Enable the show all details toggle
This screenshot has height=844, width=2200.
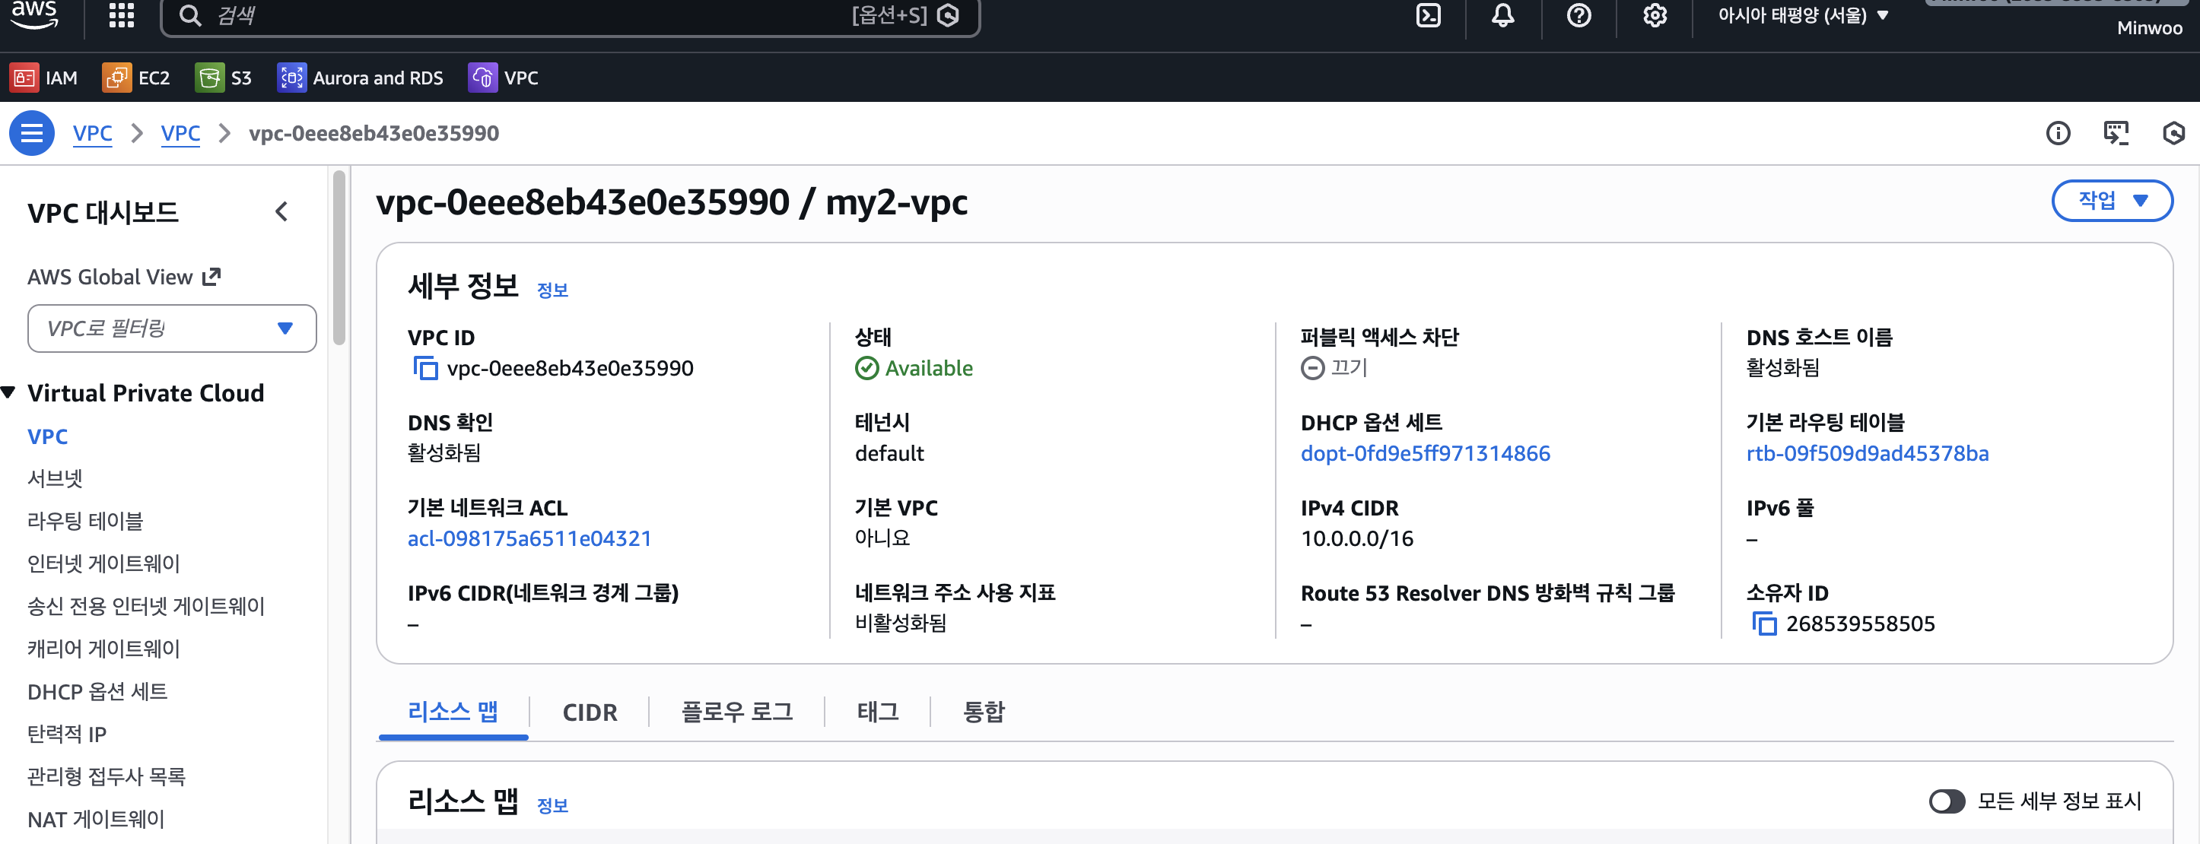[x=1947, y=801]
